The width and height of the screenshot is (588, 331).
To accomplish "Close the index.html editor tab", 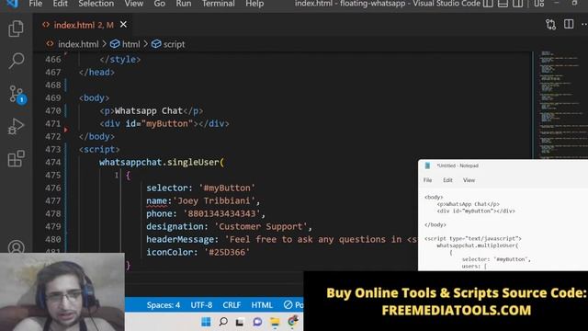I will pyautogui.click(x=123, y=25).
